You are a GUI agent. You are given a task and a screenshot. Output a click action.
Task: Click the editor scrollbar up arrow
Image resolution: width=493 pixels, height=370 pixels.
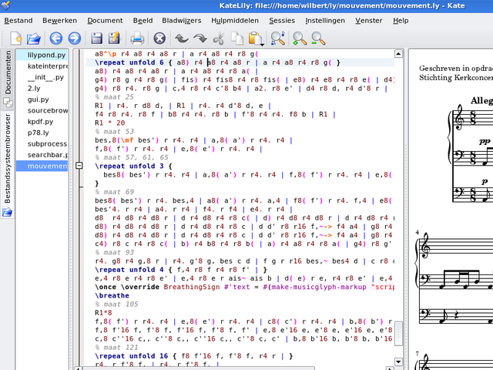click(x=398, y=54)
